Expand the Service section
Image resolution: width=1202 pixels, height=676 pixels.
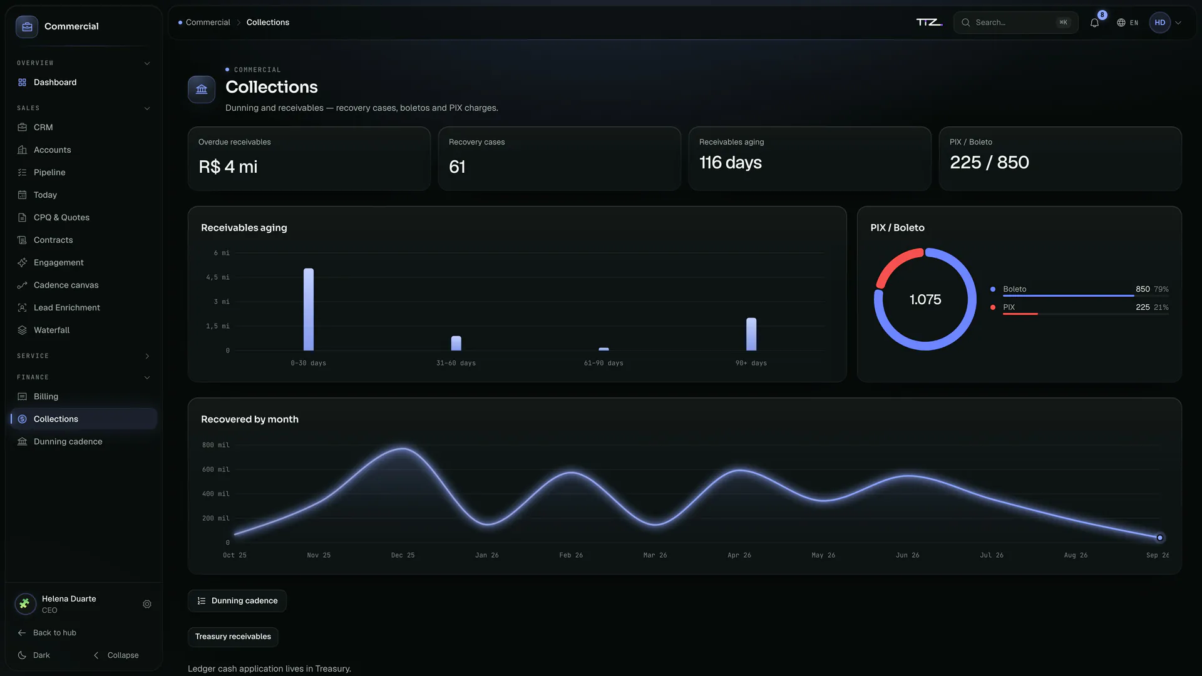tap(147, 356)
